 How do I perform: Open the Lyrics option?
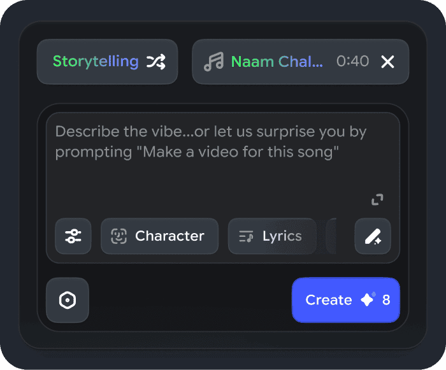pos(272,236)
